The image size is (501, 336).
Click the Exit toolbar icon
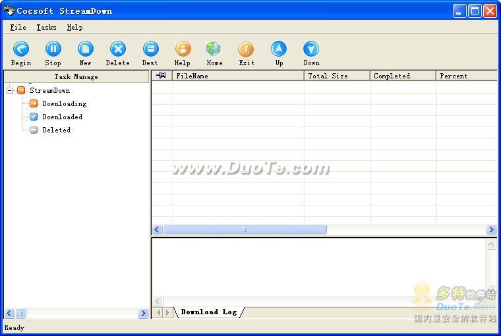point(246,49)
